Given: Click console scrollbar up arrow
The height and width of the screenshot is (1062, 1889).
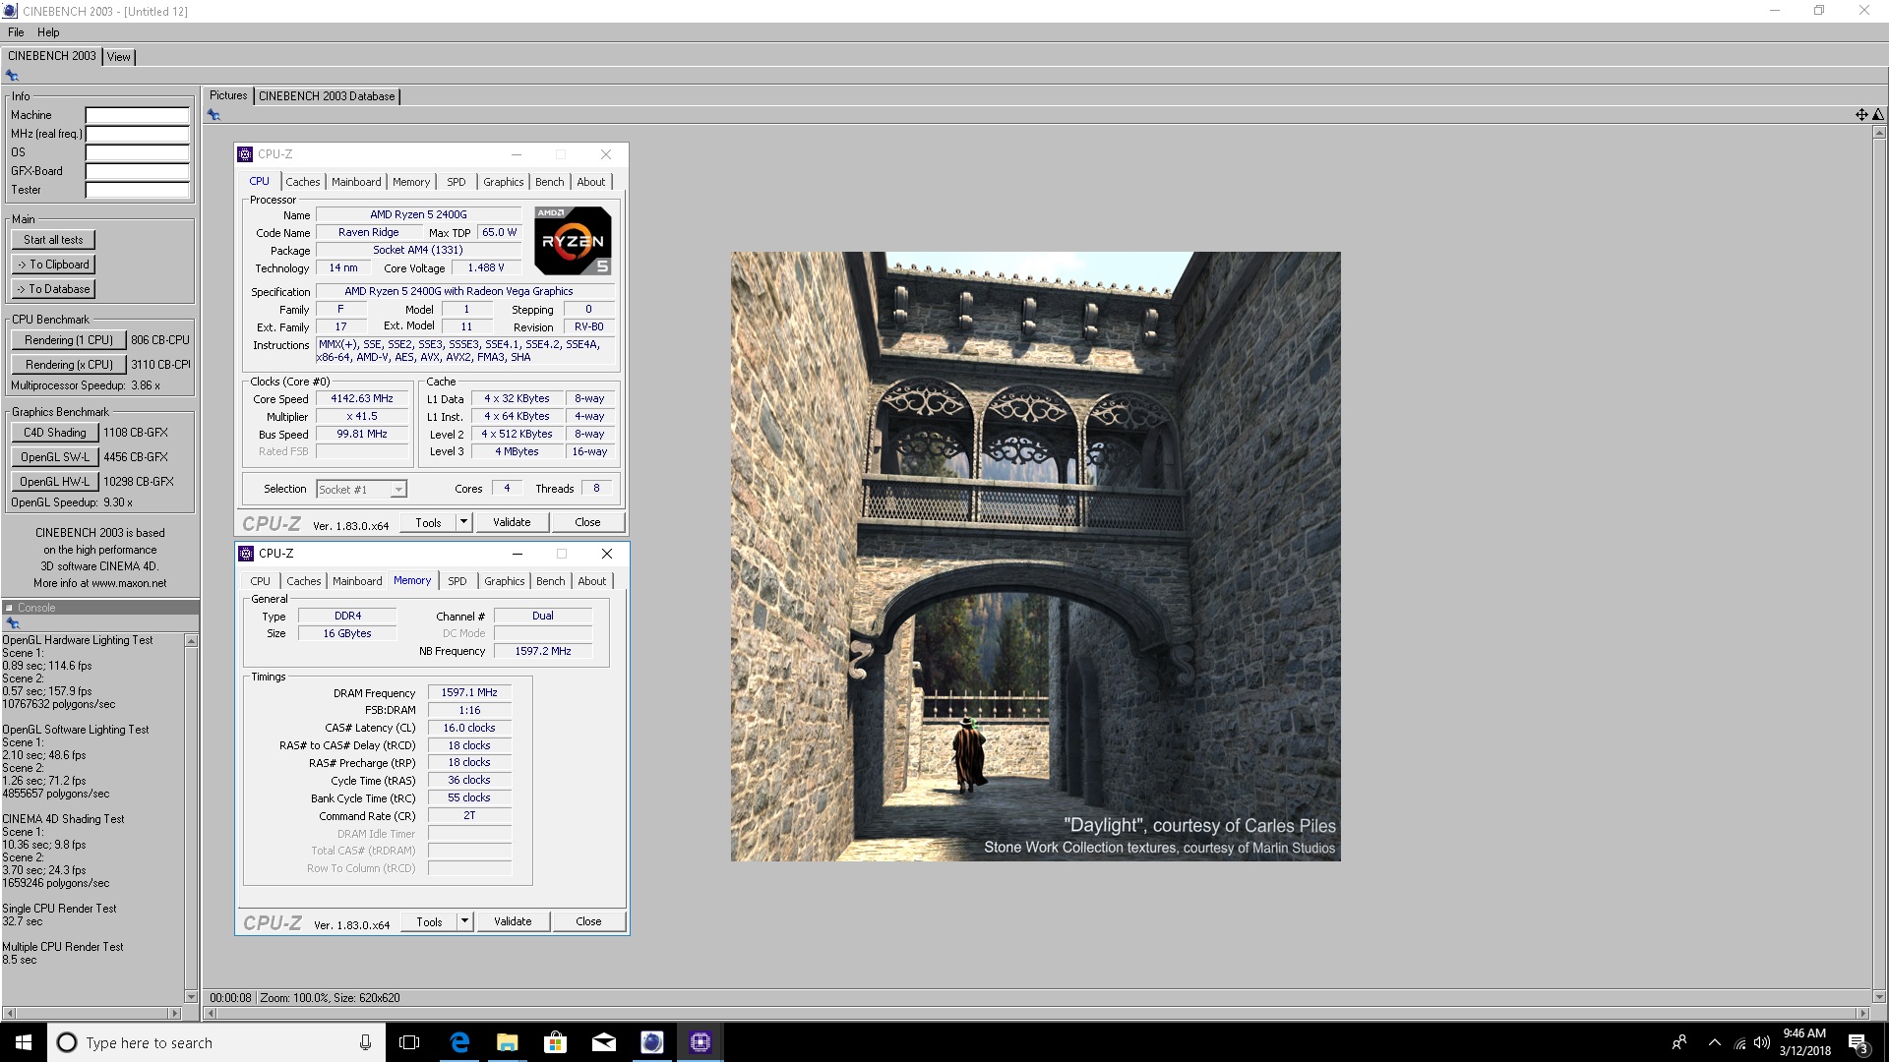Looking at the screenshot, I should click(191, 641).
